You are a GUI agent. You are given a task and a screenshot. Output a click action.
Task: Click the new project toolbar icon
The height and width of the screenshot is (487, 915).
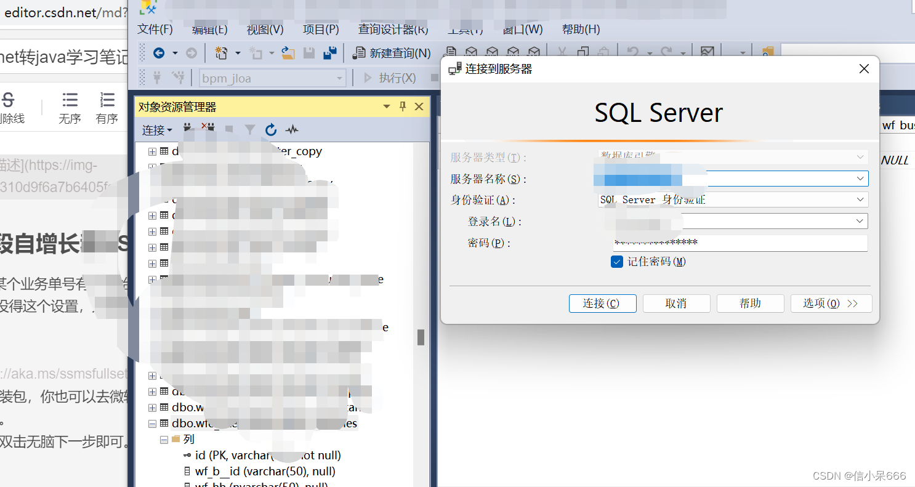(x=222, y=54)
